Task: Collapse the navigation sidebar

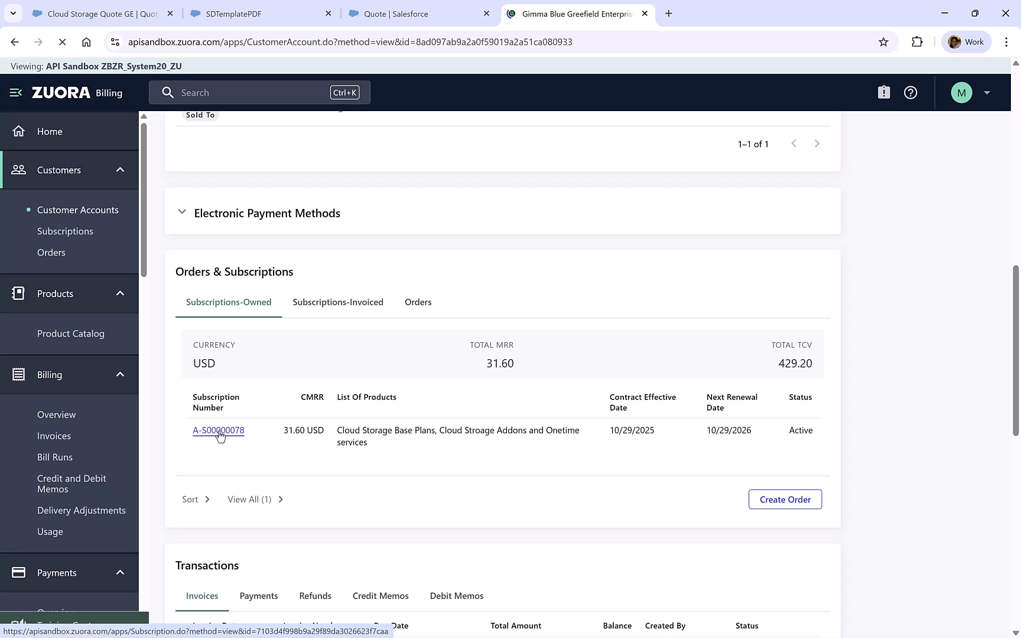Action: pyautogui.click(x=15, y=92)
